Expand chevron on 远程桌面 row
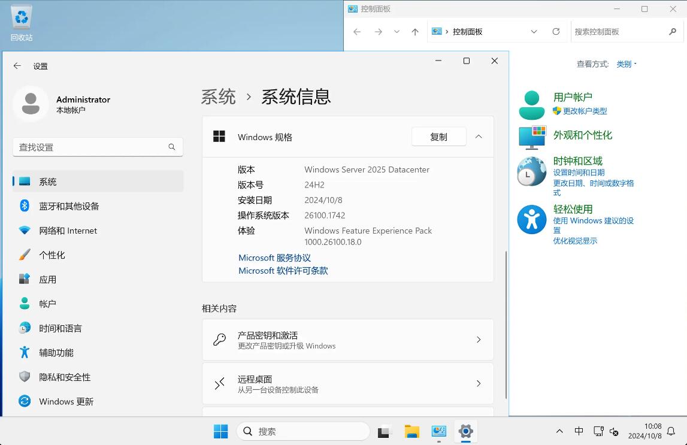 coord(479,384)
